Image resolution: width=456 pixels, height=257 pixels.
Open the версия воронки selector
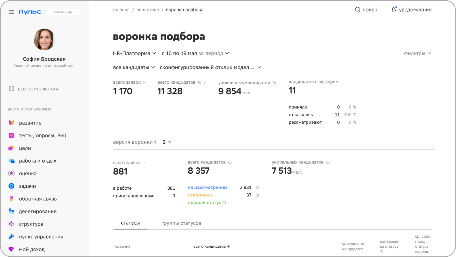pos(167,142)
